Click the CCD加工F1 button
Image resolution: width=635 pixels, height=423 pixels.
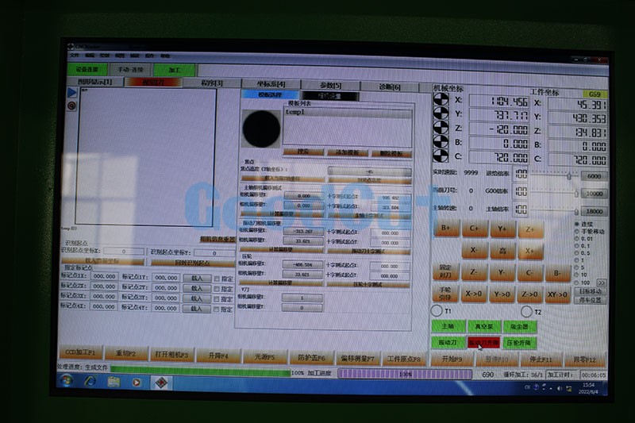tap(80, 352)
